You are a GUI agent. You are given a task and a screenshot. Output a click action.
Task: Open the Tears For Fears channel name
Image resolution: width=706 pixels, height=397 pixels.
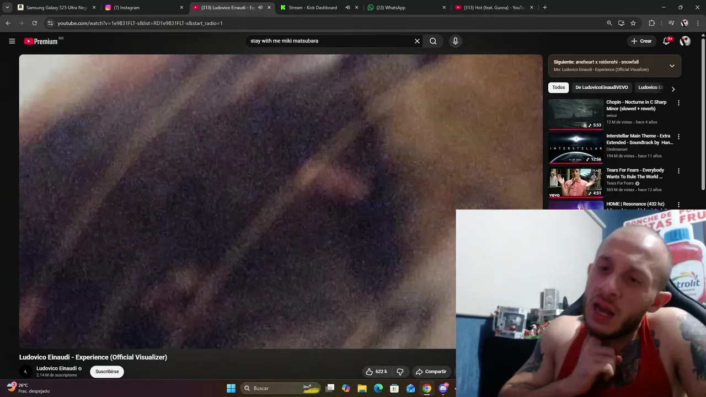point(620,183)
